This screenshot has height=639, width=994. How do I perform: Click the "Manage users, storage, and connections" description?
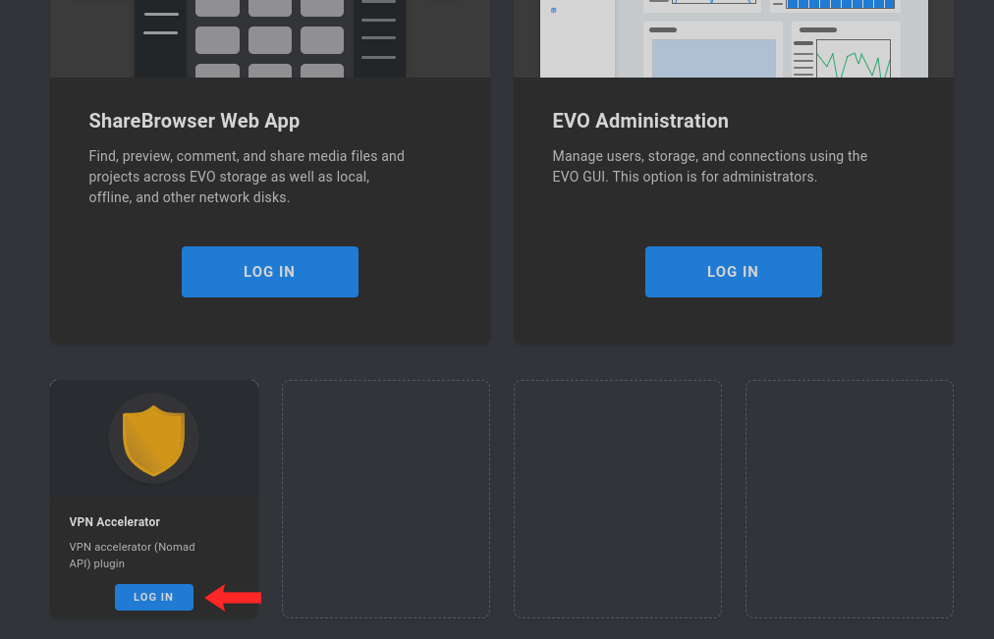(x=710, y=167)
